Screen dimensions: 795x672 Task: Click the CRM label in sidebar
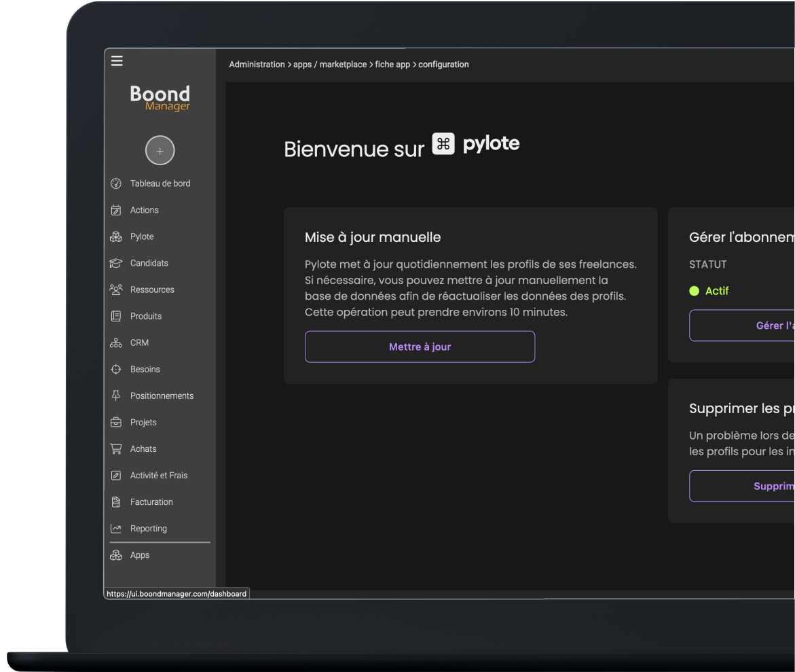(x=139, y=342)
